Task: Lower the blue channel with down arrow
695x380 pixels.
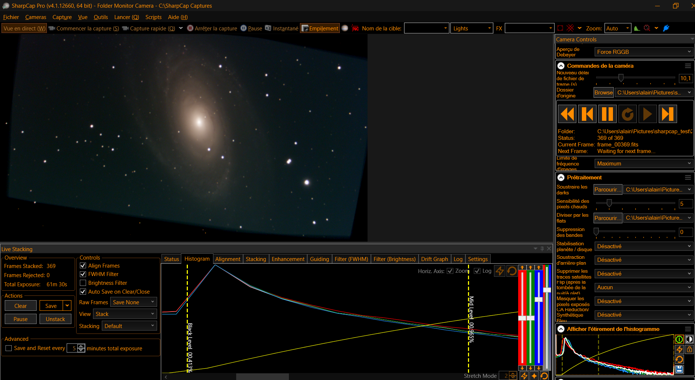Action: (539, 368)
